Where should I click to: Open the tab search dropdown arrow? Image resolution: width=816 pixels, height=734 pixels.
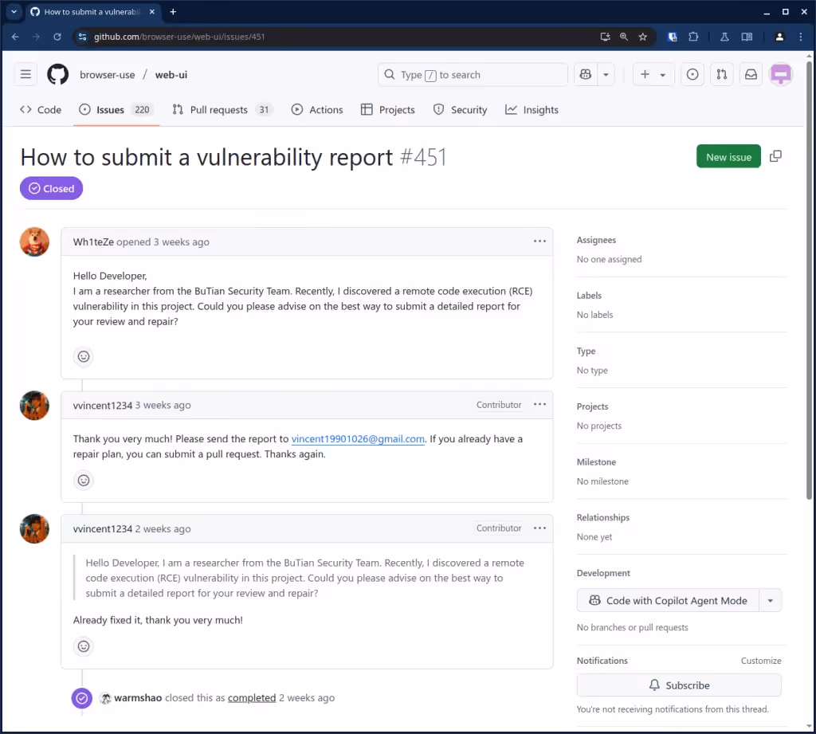[14, 11]
